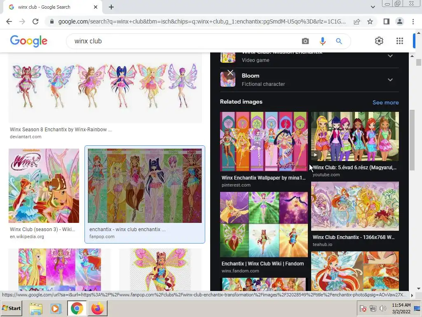Click the Chrome taskbar icon
422x317 pixels.
pyautogui.click(x=77, y=308)
